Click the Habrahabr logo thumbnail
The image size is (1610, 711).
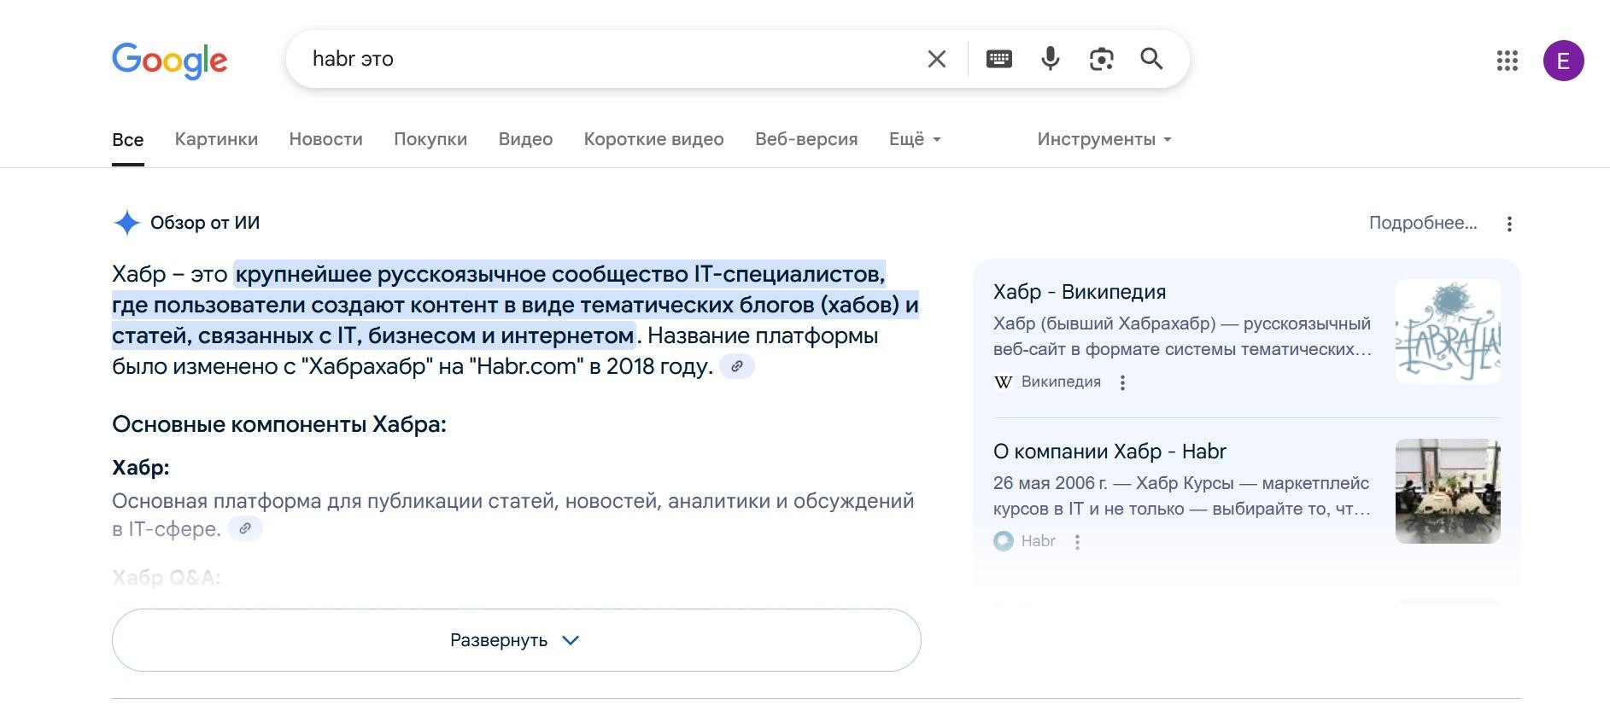pyautogui.click(x=1447, y=331)
